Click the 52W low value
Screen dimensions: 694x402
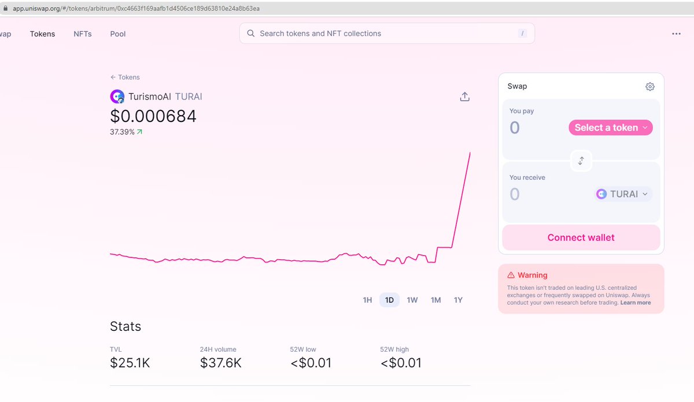311,363
